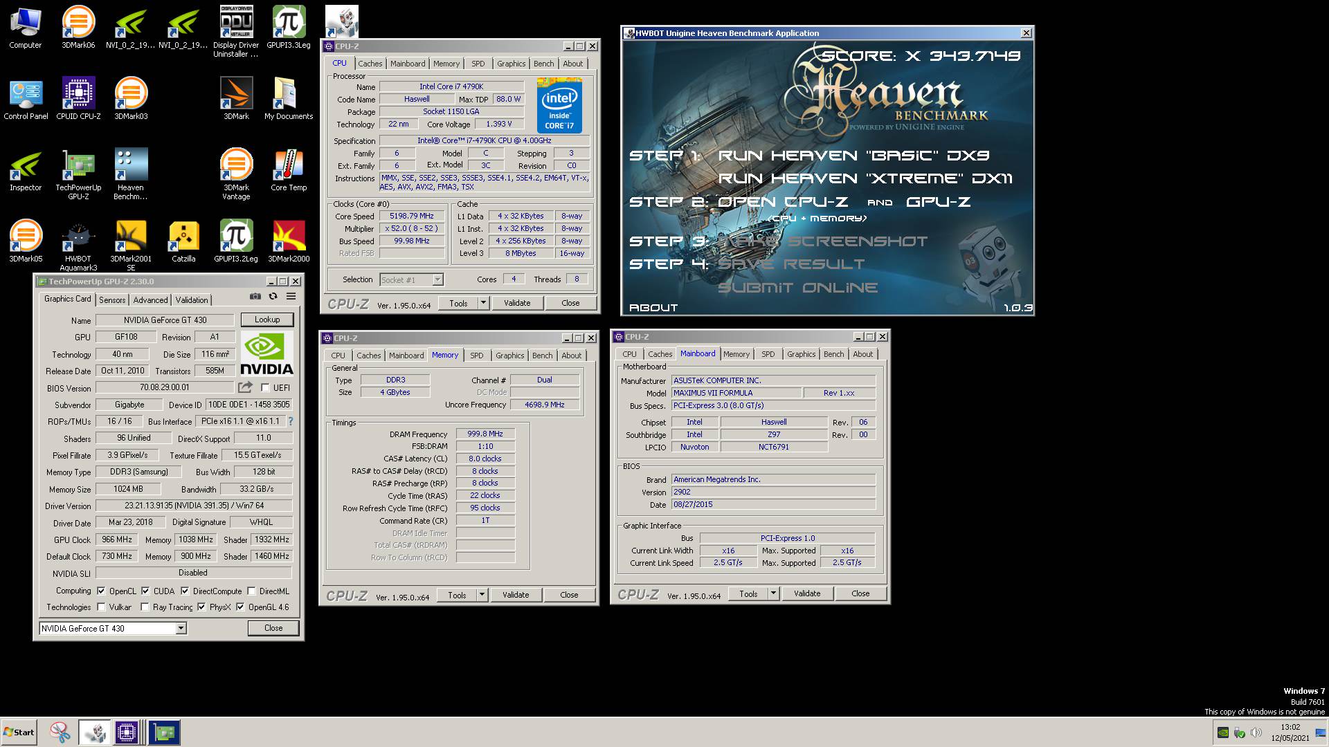Click Snipping Tool icon in taskbar
The image size is (1329, 747).
click(x=60, y=732)
